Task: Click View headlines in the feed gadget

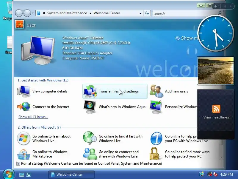Action: pos(216,117)
